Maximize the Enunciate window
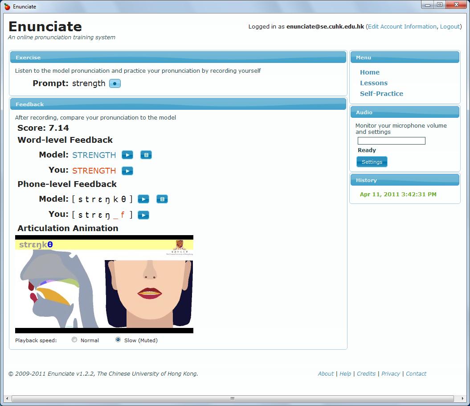 [x=439, y=5]
